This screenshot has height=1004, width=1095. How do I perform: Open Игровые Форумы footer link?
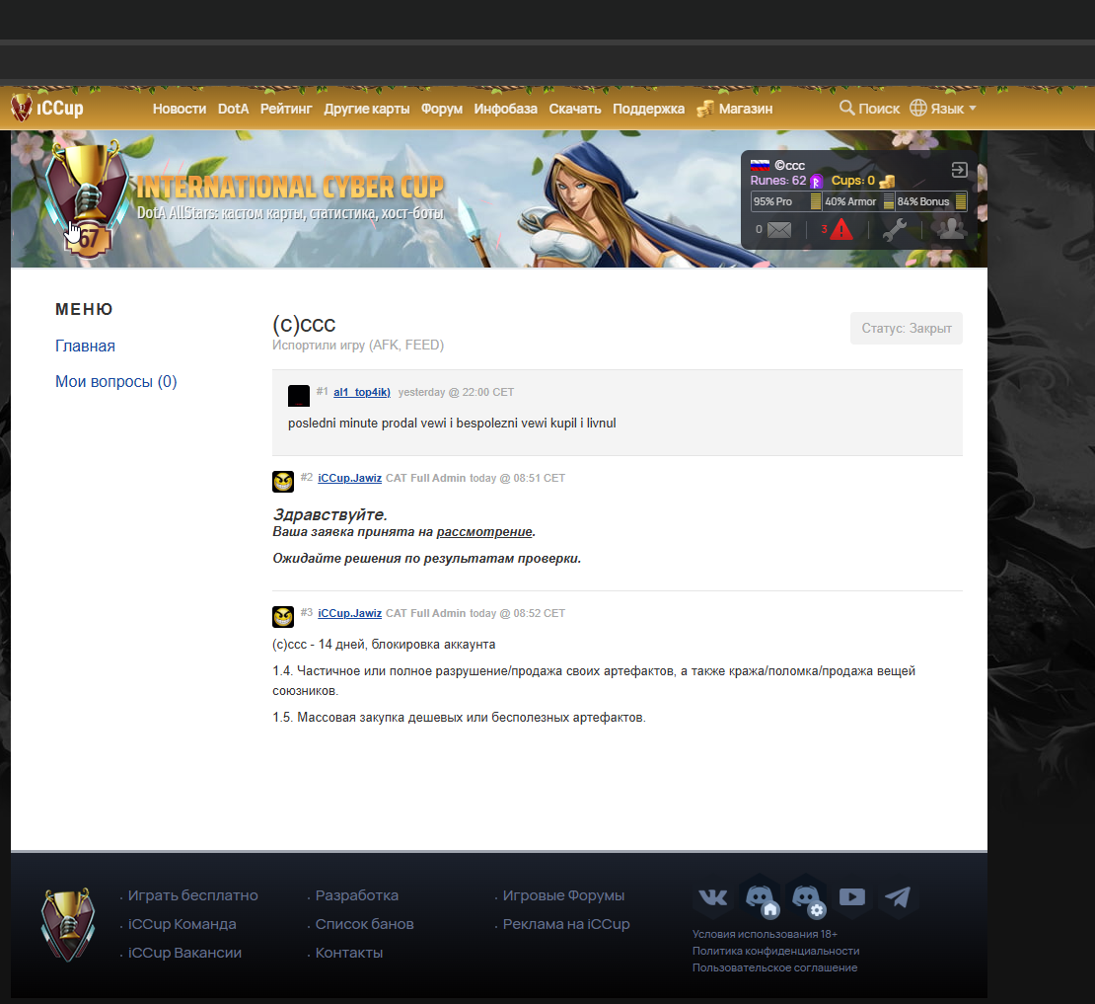point(563,895)
